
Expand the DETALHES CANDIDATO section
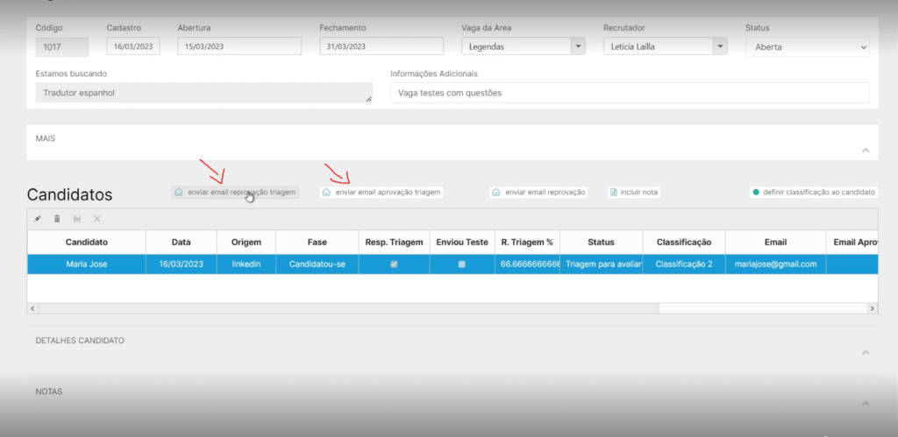865,352
